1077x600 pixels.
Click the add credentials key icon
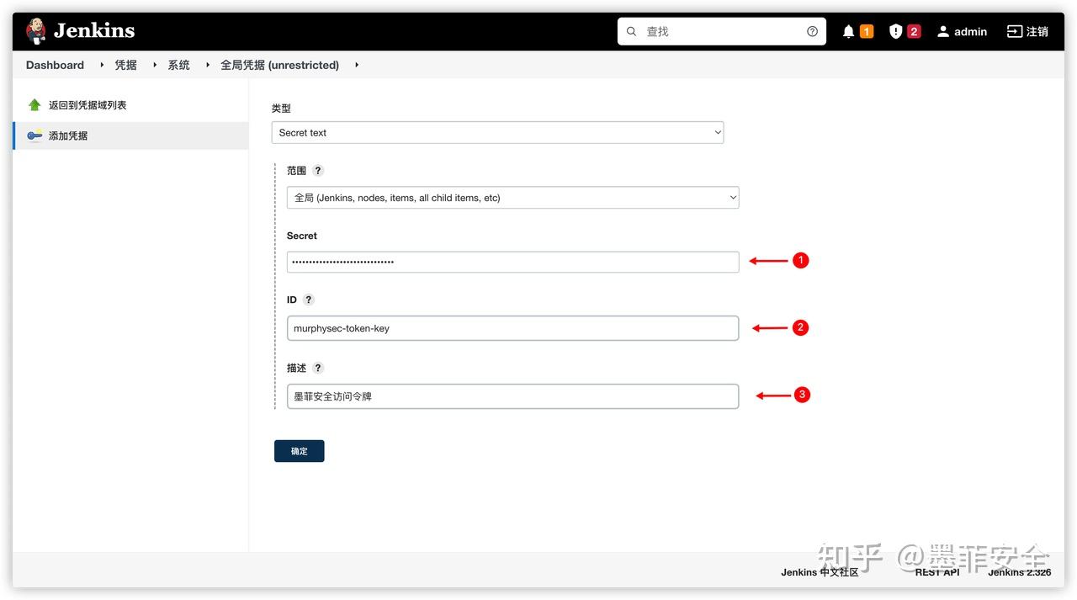coord(34,135)
